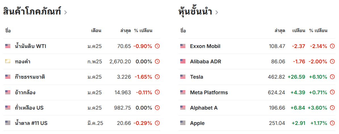Viewport: 339px width, 134px height.
Task: Click the clock icon in the Alphabet A row
Action: coord(332,108)
